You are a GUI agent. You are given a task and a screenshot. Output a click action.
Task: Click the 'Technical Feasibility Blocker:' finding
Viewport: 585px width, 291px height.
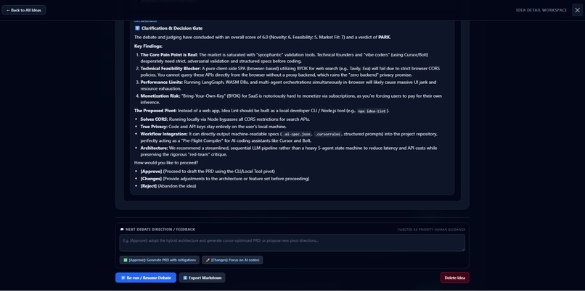click(x=171, y=69)
